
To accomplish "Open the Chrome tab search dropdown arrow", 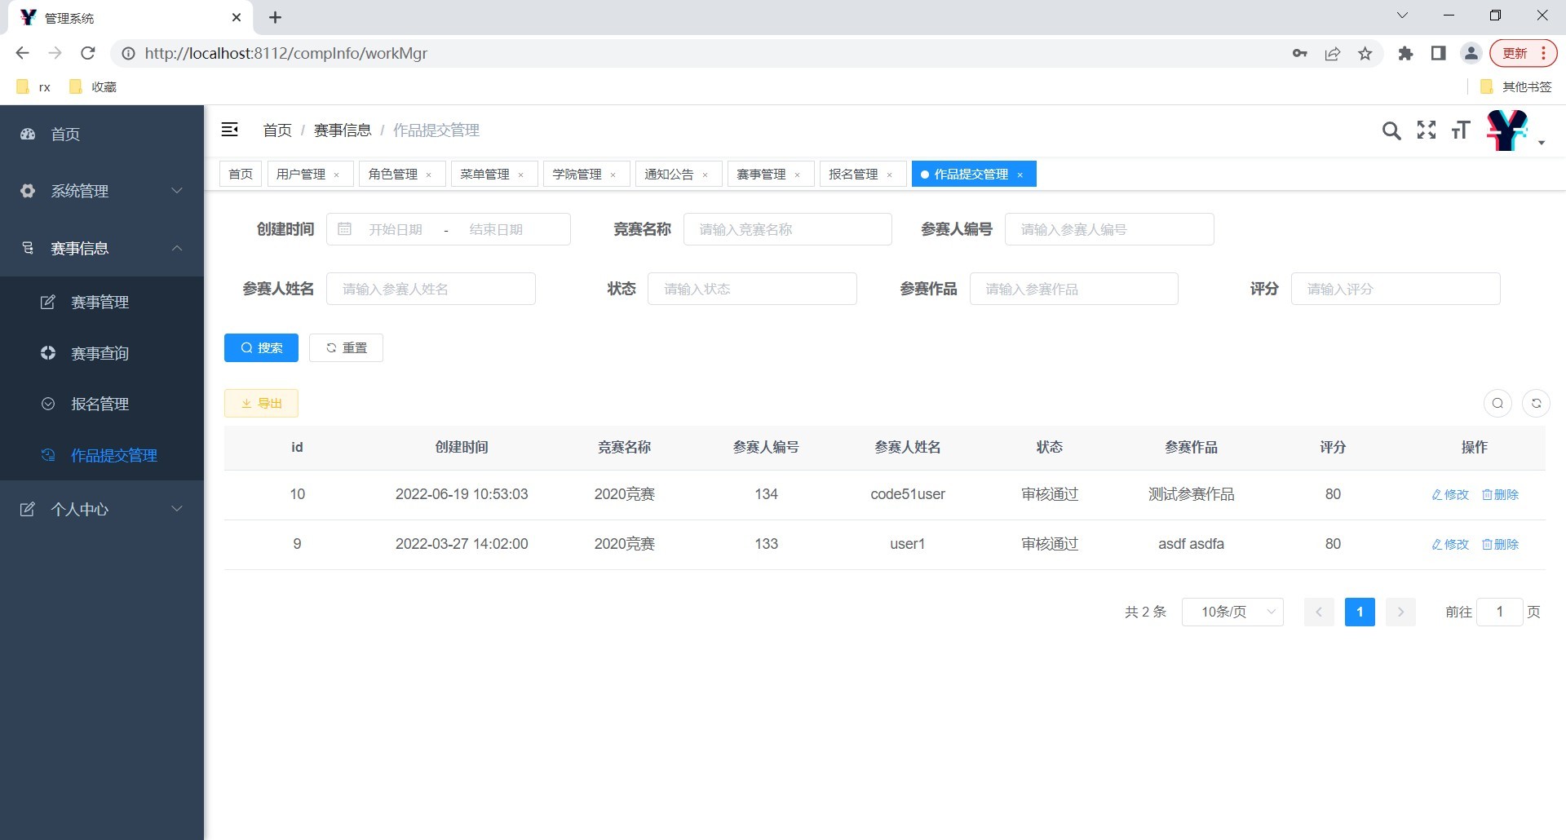I will pyautogui.click(x=1402, y=15).
